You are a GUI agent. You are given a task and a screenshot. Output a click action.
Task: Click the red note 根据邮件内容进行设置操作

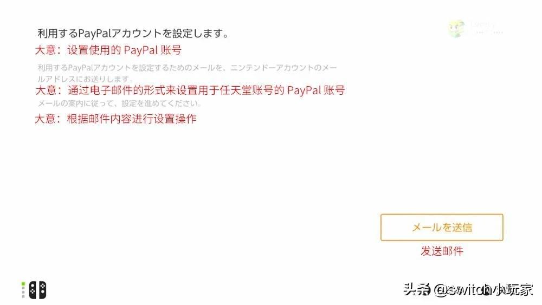(x=116, y=119)
